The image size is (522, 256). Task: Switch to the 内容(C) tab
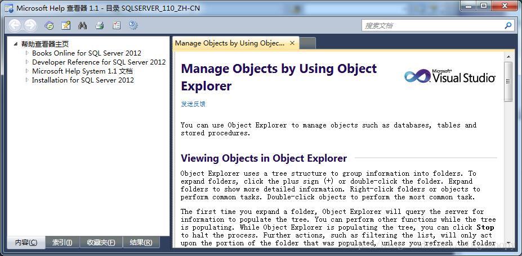pos(26,243)
